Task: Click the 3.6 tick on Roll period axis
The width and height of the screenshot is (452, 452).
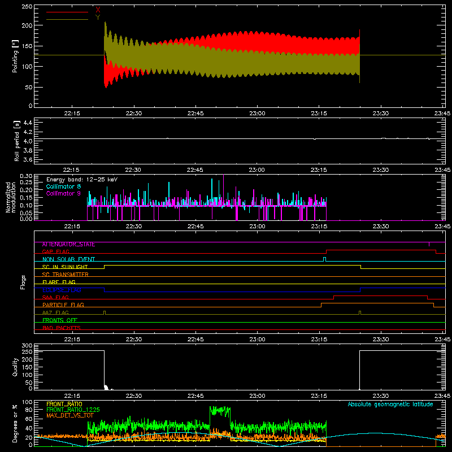Action: 28,159
